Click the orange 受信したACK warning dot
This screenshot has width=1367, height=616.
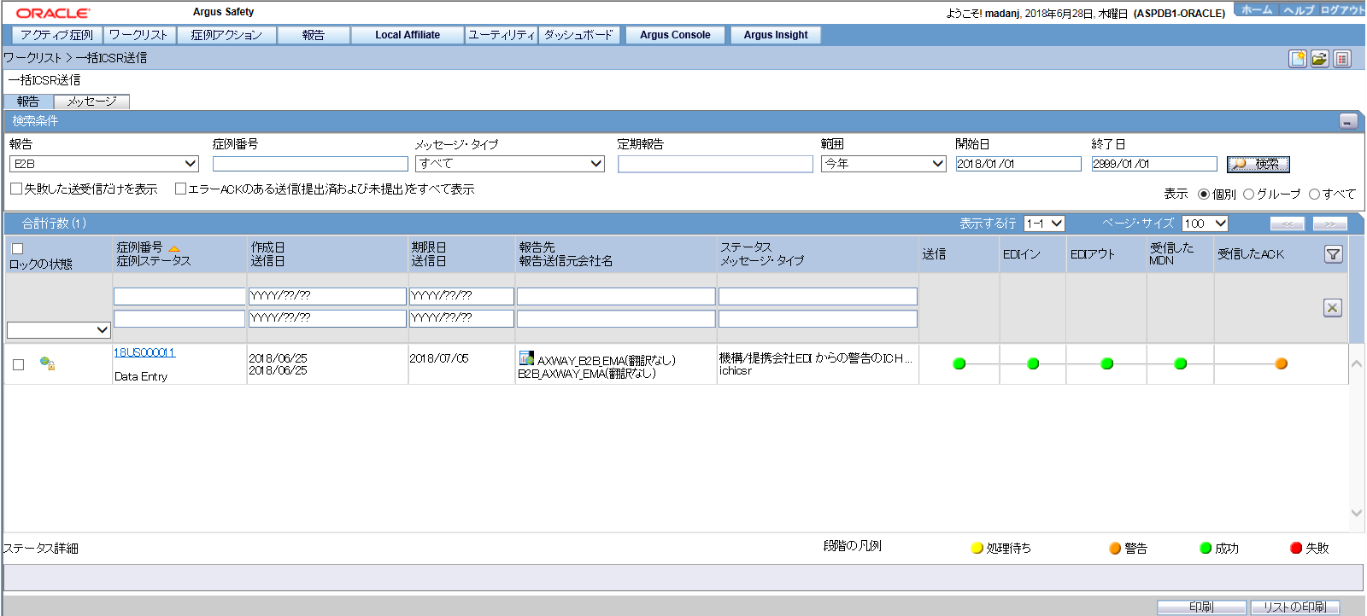[x=1281, y=363]
